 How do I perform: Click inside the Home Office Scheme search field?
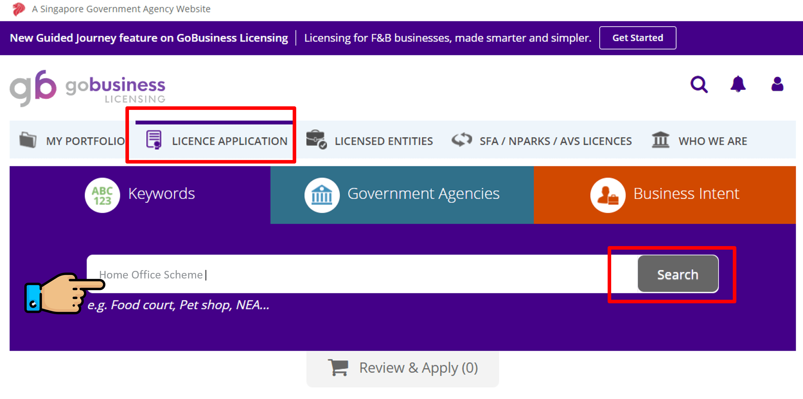(x=281, y=274)
